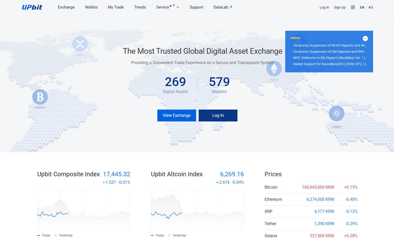Click Yesterday legend under Altcoin Index chart
The width and height of the screenshot is (394, 246).
pyautogui.click(x=177, y=235)
